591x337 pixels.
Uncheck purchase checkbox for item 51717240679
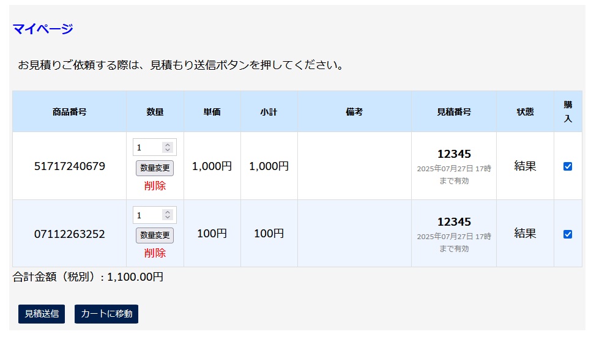(x=568, y=166)
